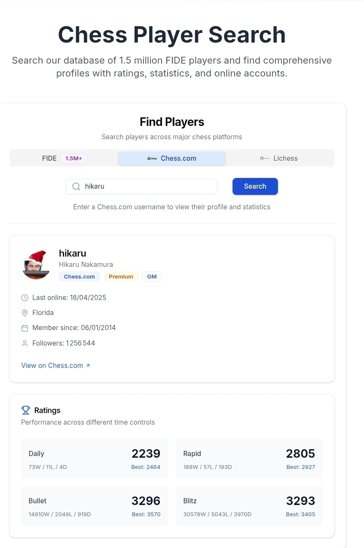This screenshot has height=548, width=364.
Task: Click hikaru's profile avatar with Santa hat
Action: (x=36, y=265)
